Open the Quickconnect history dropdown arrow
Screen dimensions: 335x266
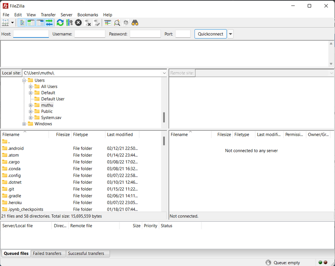[x=230, y=34]
